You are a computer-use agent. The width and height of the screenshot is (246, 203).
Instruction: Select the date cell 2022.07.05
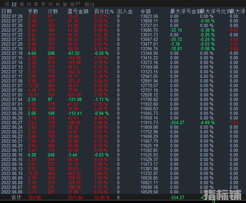pos(12,95)
